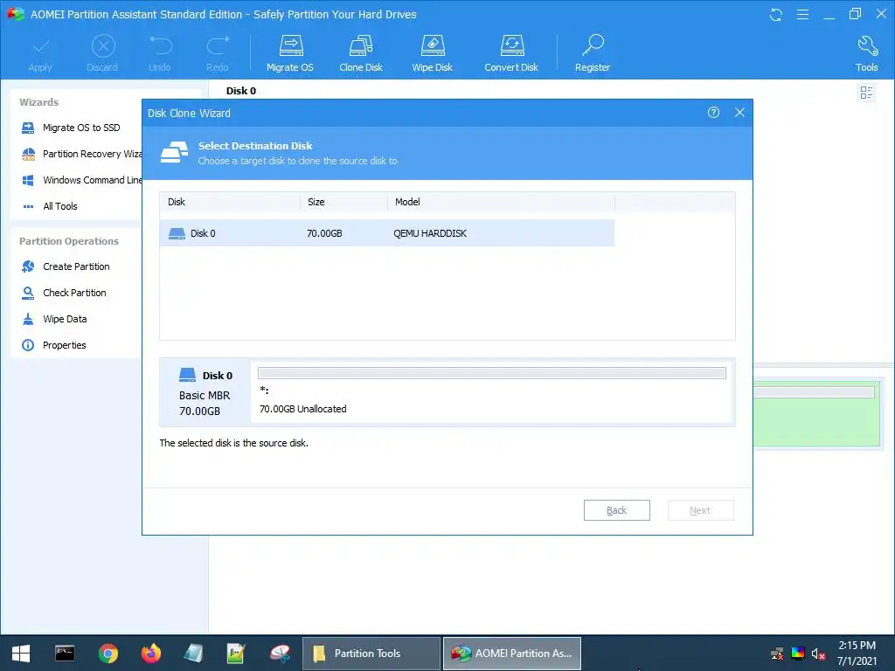Click the 70.00GB Unallocated partition bar

click(491, 373)
